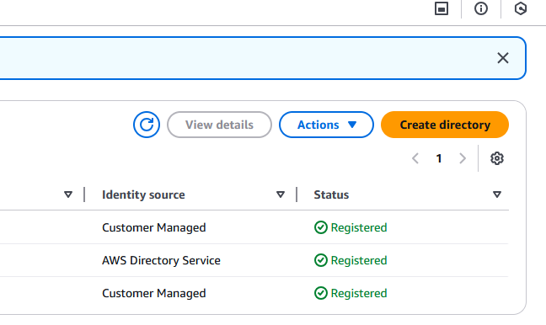Screen dimensions: 546x325
Task: Click View details button
Action: [x=219, y=125]
